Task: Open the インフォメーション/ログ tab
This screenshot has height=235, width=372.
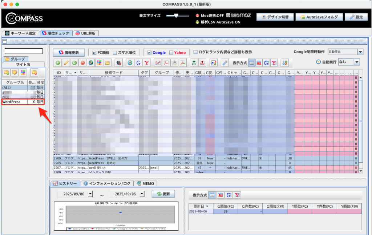Action: (x=107, y=183)
